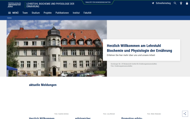
Task: Open the Herzlich Willkommen am Lehrstuhl headline
Action: pyautogui.click(x=139, y=48)
